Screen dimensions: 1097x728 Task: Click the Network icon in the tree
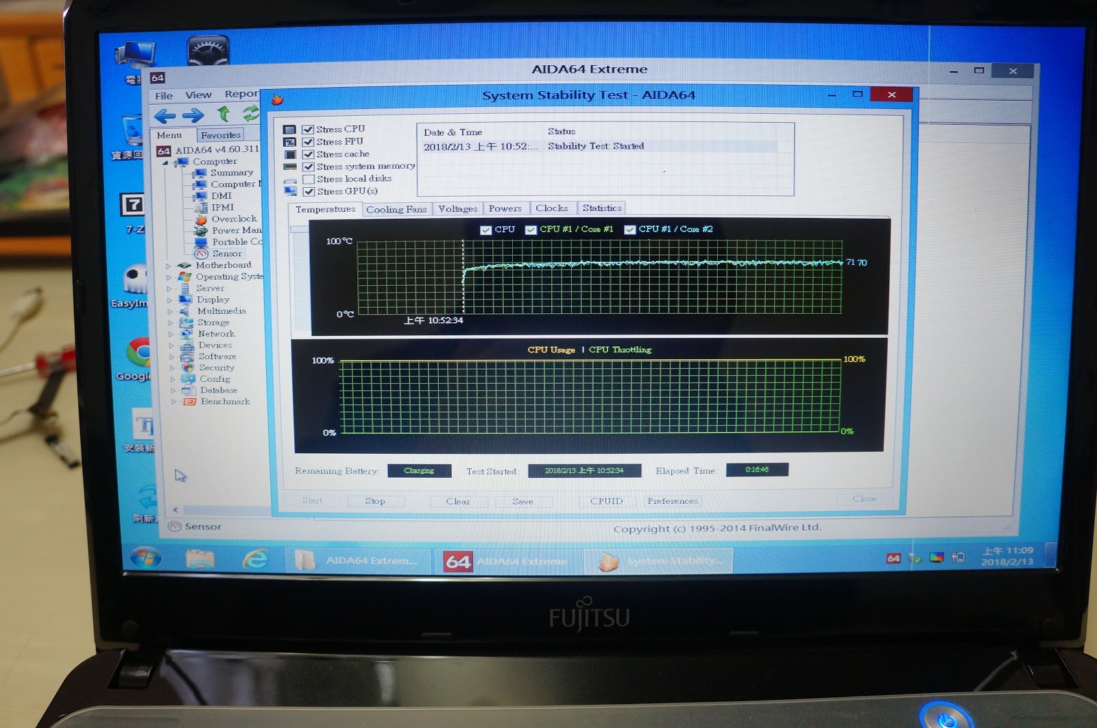(x=186, y=334)
